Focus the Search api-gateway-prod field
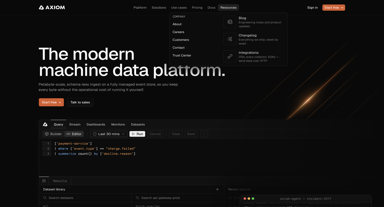384x207 pixels. point(178,198)
